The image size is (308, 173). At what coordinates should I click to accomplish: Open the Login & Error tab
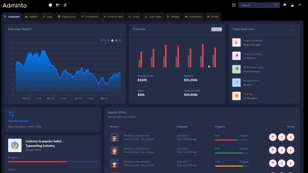(67, 17)
